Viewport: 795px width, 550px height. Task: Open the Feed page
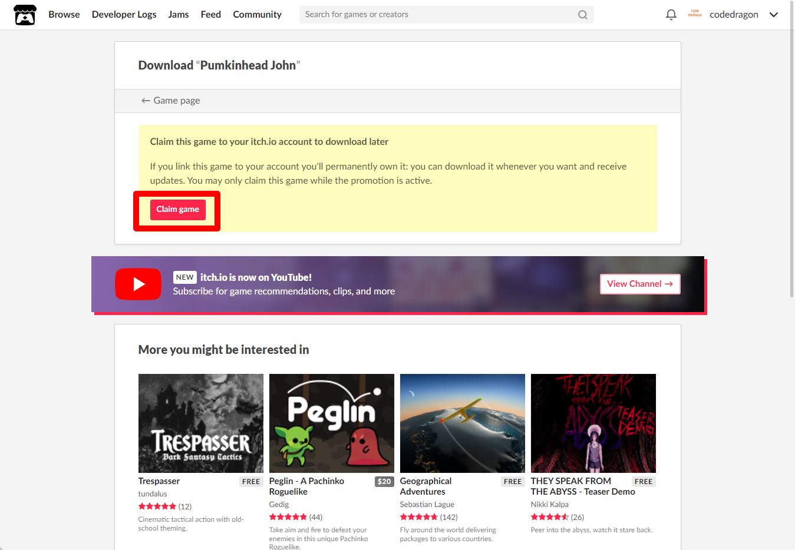(210, 15)
